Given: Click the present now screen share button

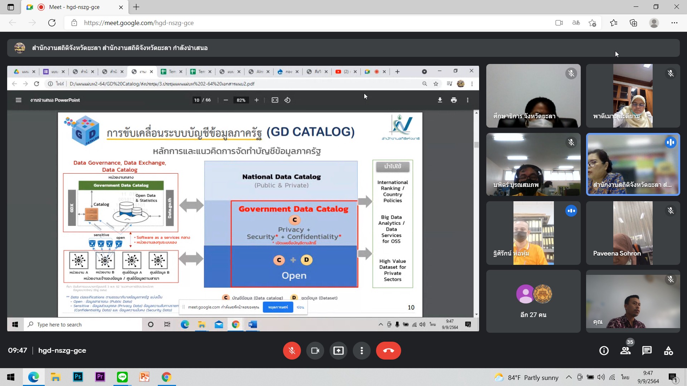Looking at the screenshot, I should tap(338, 351).
